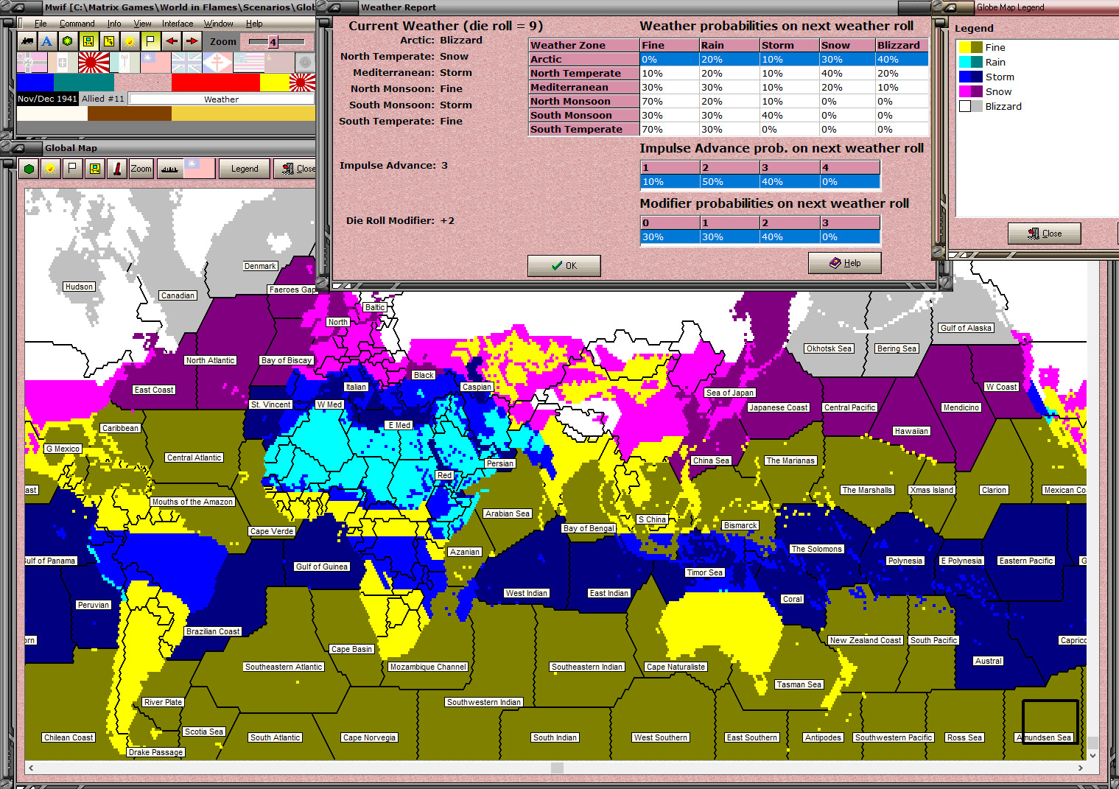This screenshot has height=789, width=1119.
Task: Open the File menu
Action: [41, 24]
